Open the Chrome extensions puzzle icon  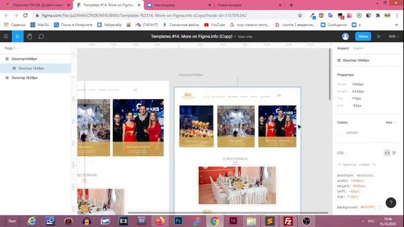[377, 15]
